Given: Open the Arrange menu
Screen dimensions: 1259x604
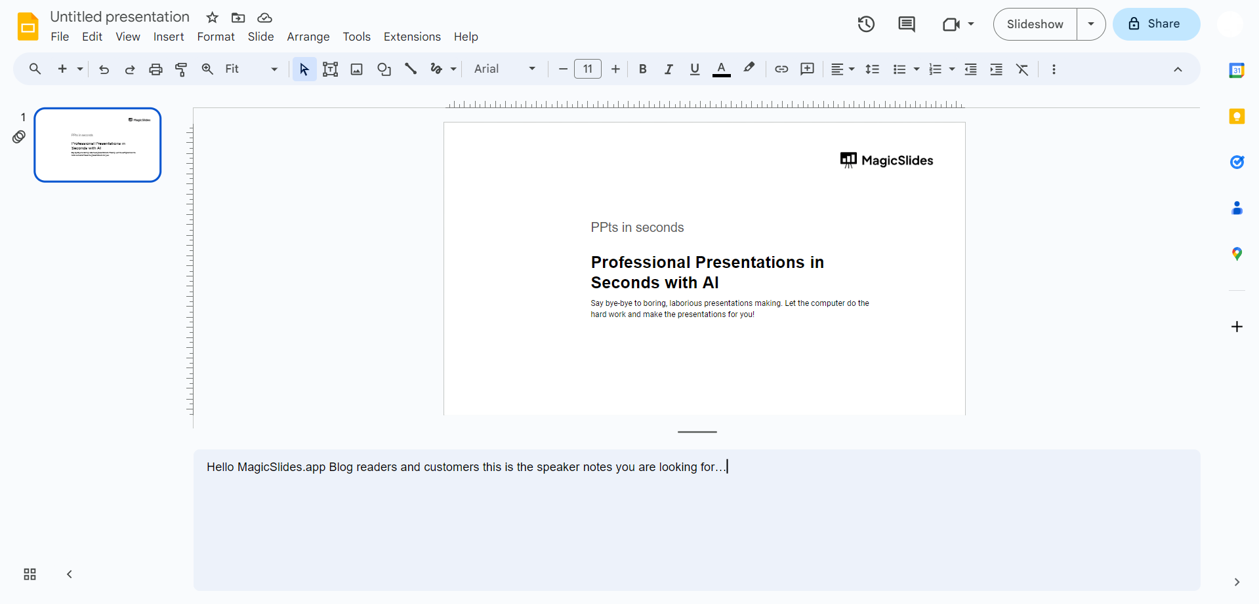Looking at the screenshot, I should coord(308,37).
